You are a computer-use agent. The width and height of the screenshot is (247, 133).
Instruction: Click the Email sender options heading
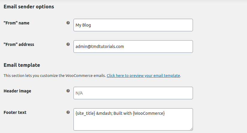coord(29,7)
